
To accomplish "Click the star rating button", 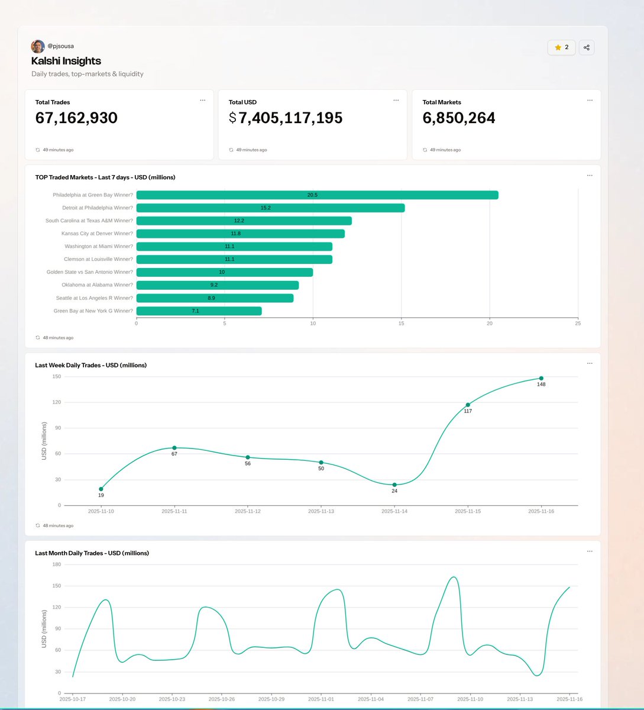I will pos(561,47).
